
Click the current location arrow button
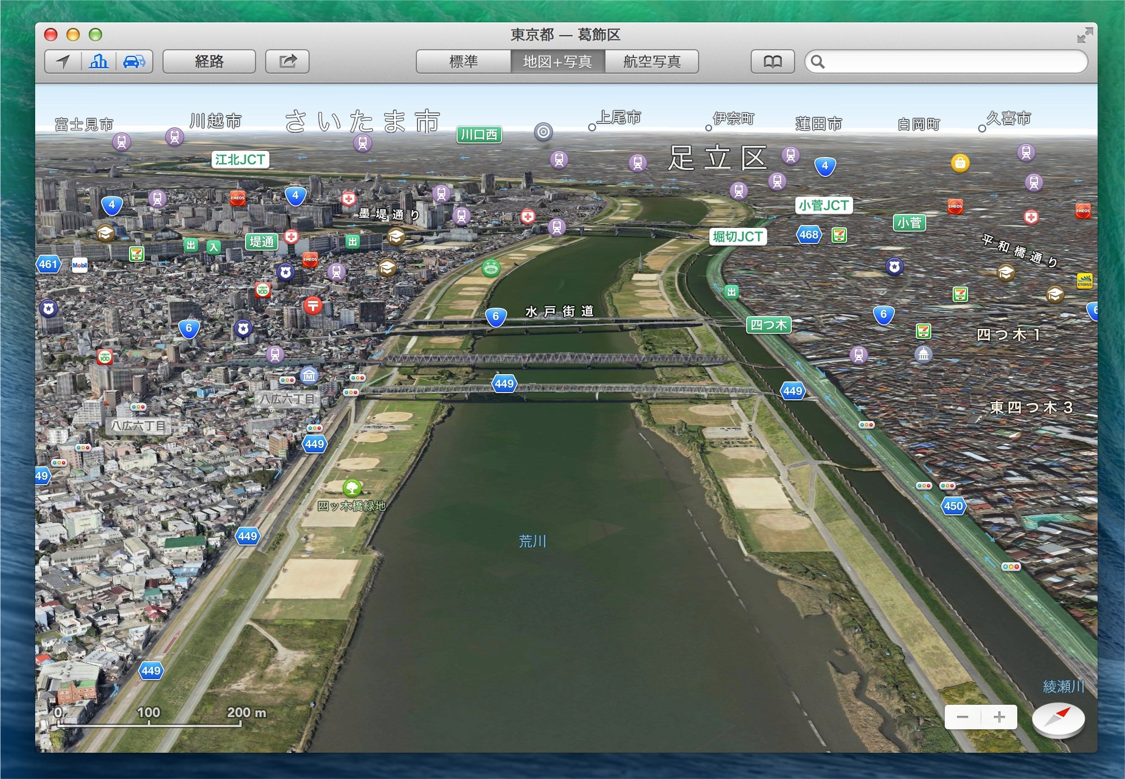[63, 61]
